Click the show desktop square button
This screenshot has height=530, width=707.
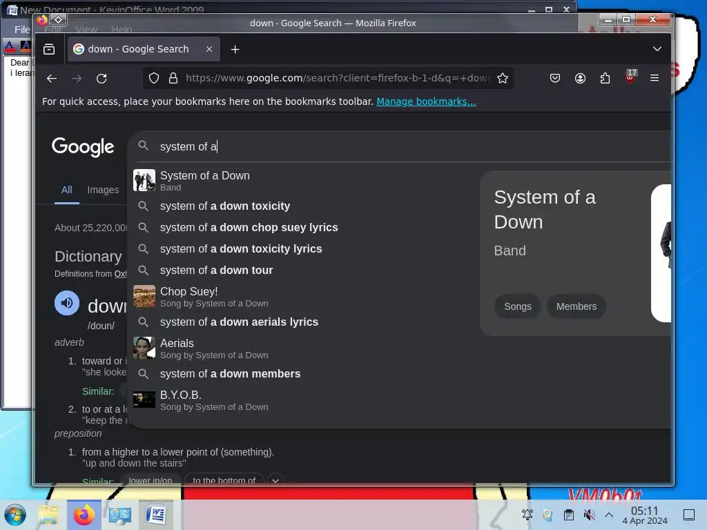pyautogui.click(x=688, y=515)
